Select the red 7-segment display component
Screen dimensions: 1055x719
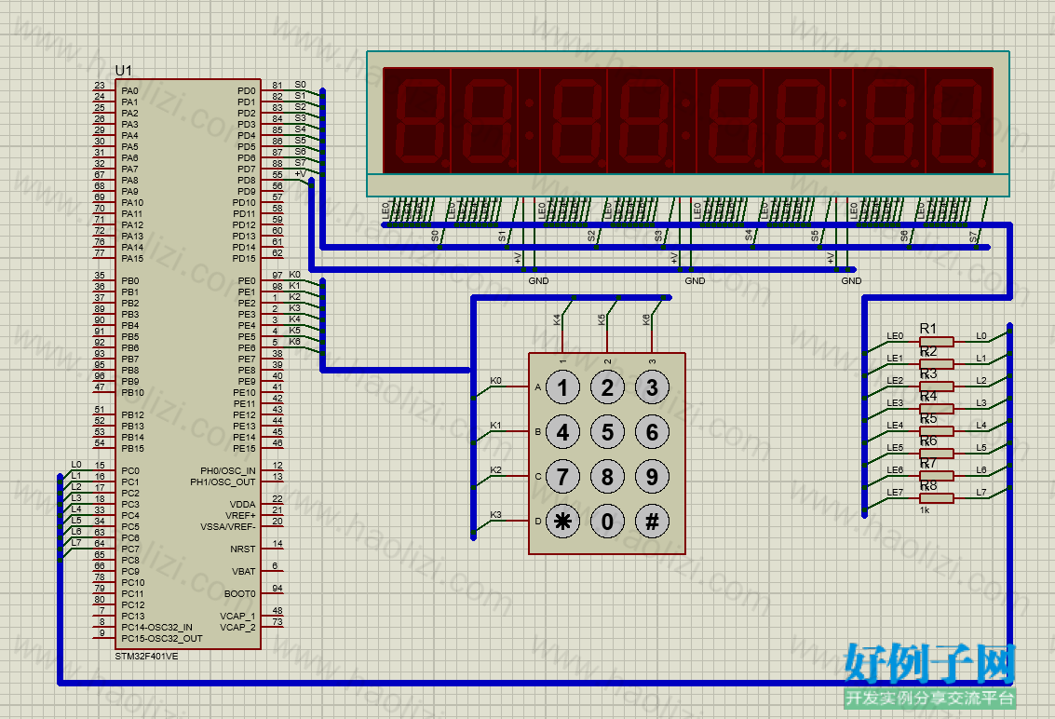pos(688,124)
